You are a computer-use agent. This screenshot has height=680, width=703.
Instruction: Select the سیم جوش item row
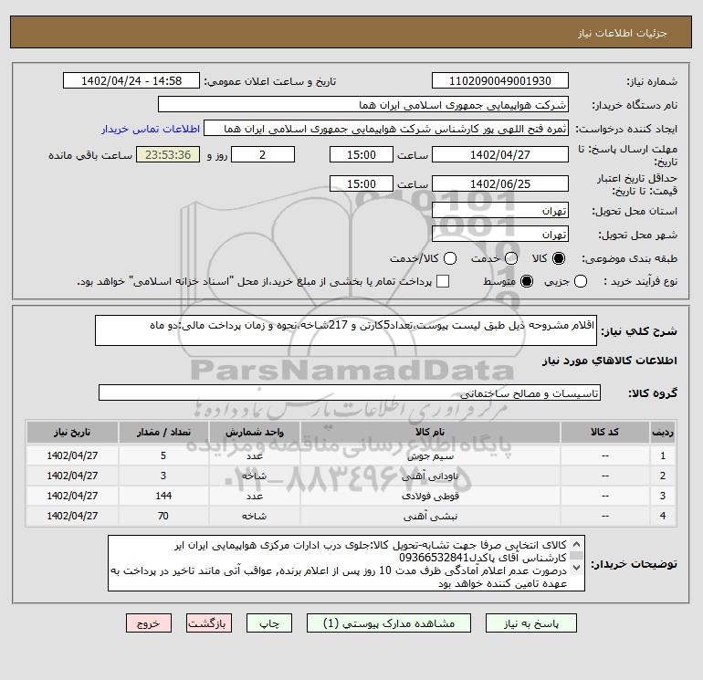point(351,455)
